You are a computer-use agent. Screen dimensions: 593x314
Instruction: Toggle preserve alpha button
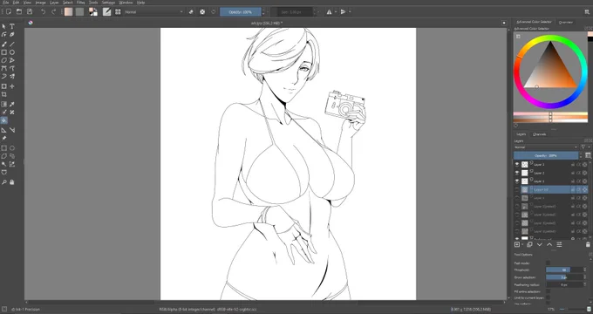[202, 12]
